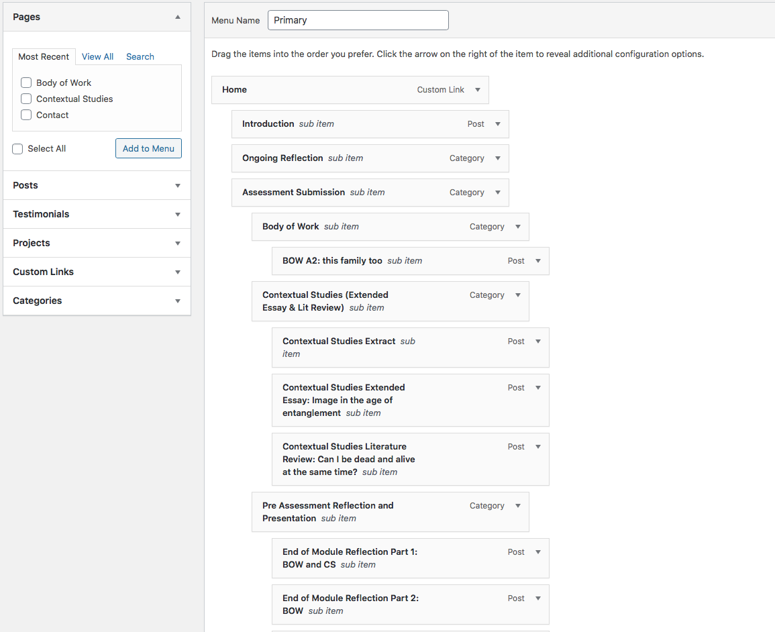Tick the Contextual Studies page checkbox

coord(26,99)
